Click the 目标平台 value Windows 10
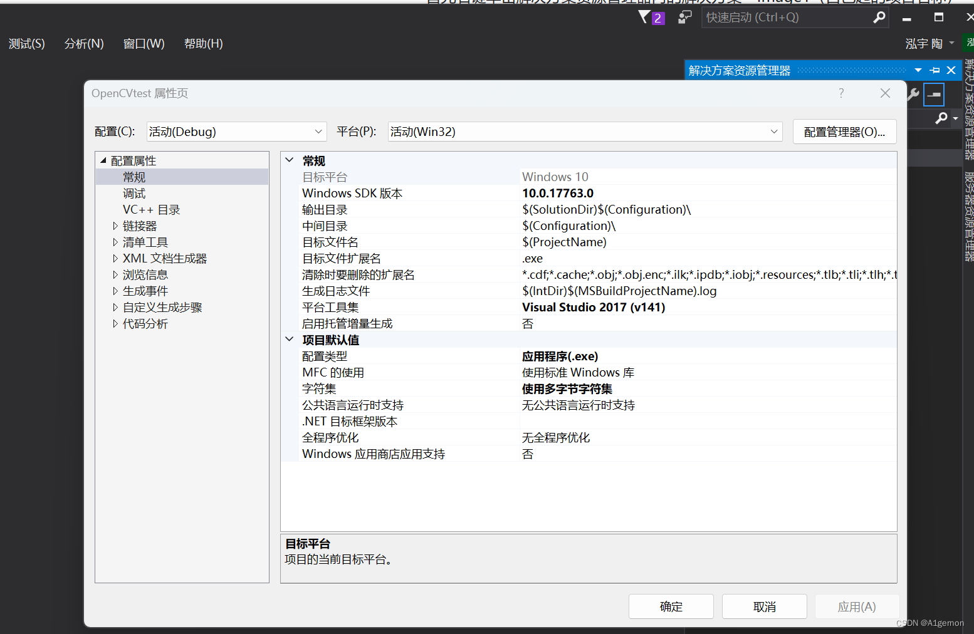This screenshot has height=634, width=974. 708,177
